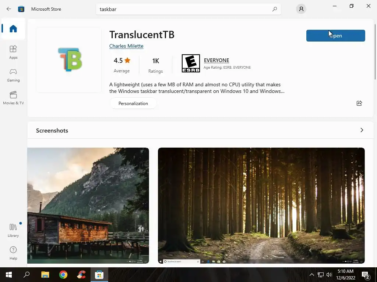Launch Google Chrome from taskbar
Screen dimensions: 377x282
[x=63, y=275]
